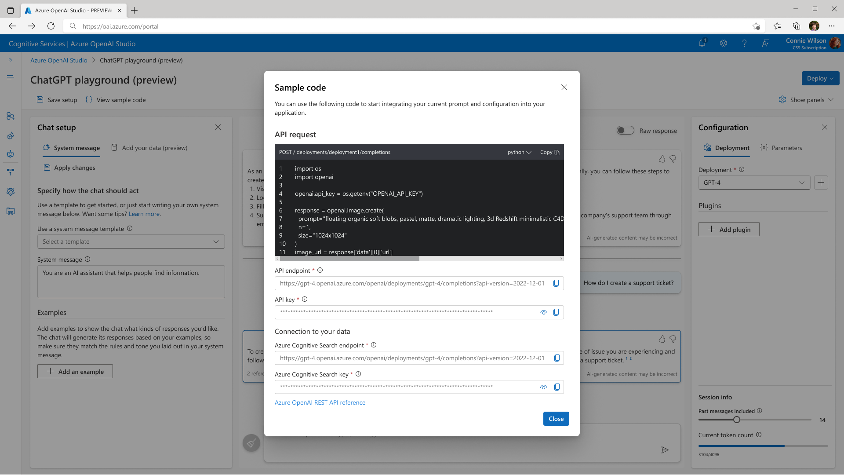The image size is (844, 475).
Task: Click the blue Close button
Action: 556,419
